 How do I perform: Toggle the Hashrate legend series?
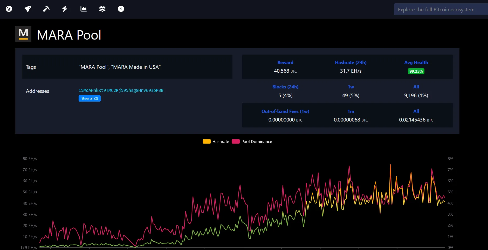(x=216, y=141)
